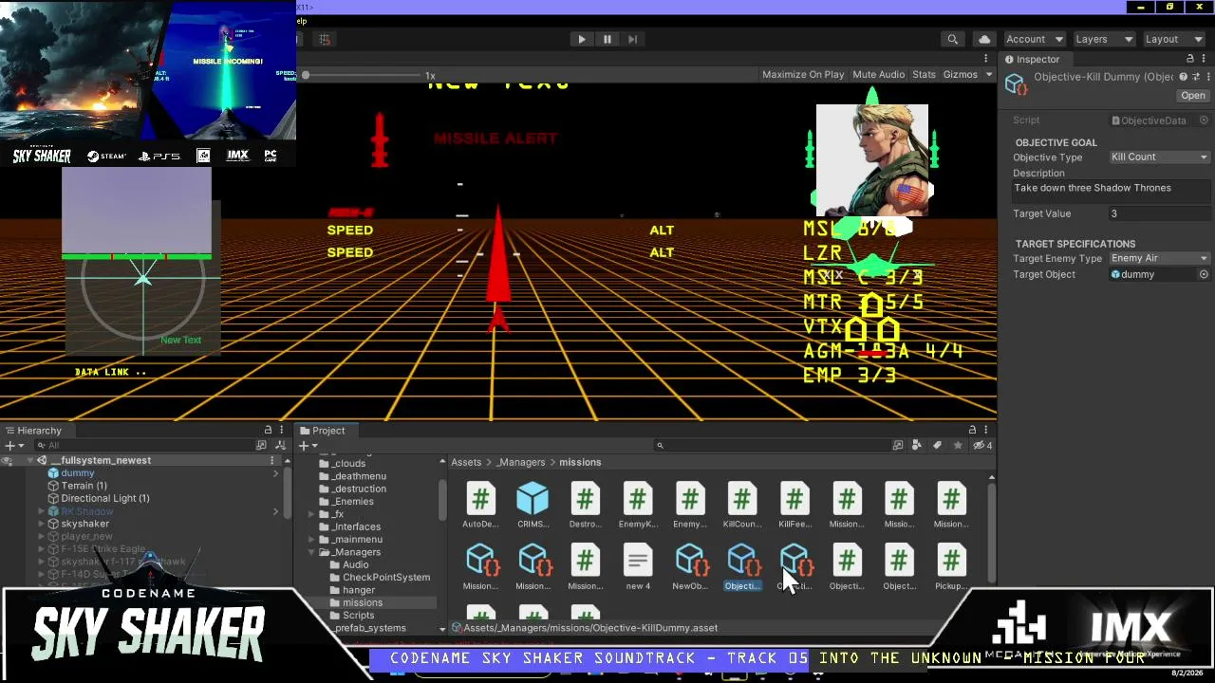The image size is (1215, 683).
Task: Click the Step frame button
Action: click(633, 39)
